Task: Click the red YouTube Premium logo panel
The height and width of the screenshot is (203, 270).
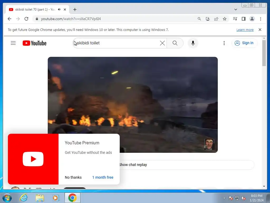Action: tap(33, 159)
